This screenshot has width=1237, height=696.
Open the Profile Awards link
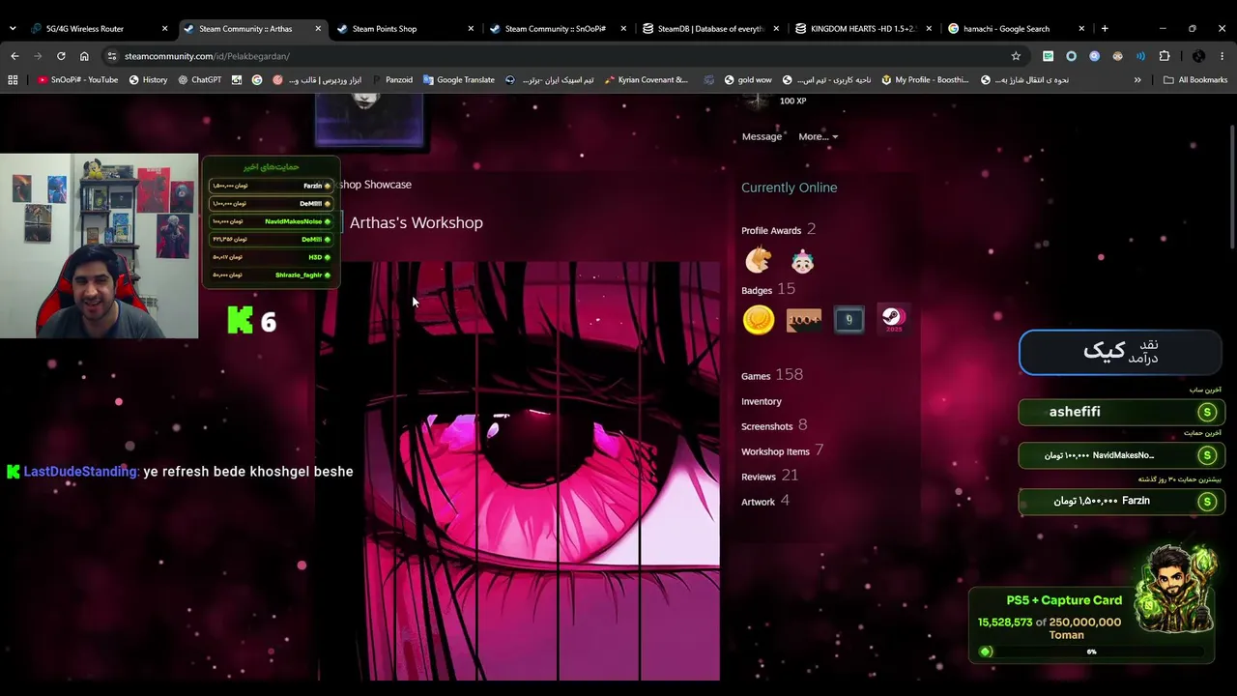coord(771,230)
